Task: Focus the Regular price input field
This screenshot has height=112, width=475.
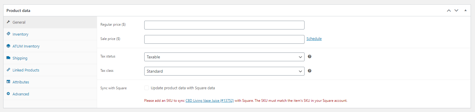Action: 224,25
